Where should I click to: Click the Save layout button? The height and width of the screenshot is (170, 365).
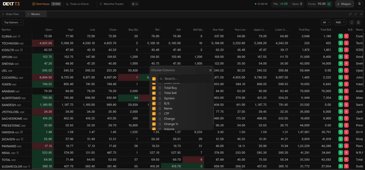tap(56, 4)
